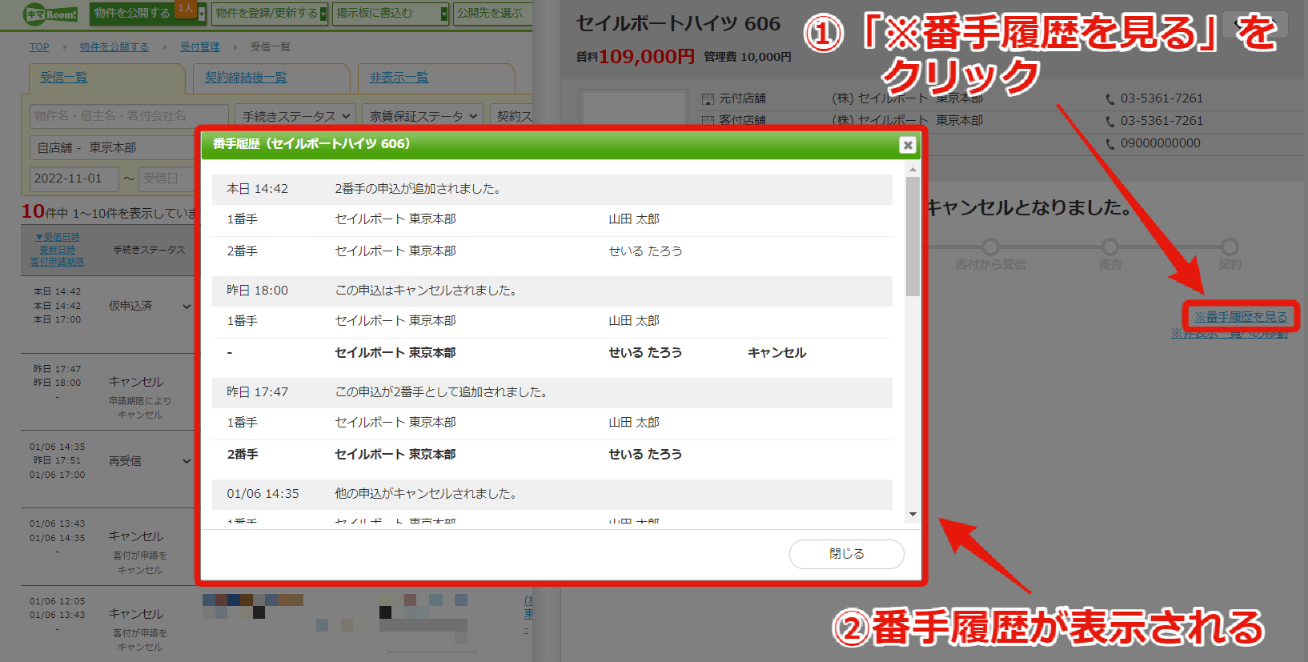Sort by ▼受信日時 column link
Viewport: 1308px width, 662px height.
pos(57,237)
